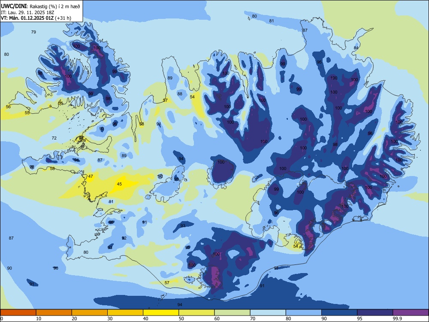Click the 96 value in eastern region

pyautogui.click(x=370, y=134)
